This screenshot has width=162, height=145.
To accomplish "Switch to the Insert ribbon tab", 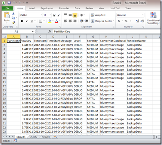I will click(32, 8).
